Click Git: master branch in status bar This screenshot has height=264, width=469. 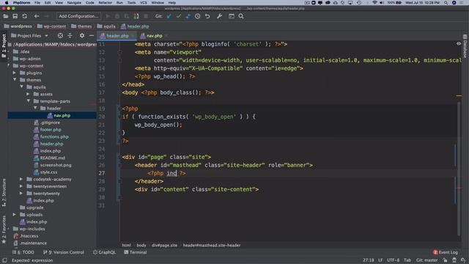[426, 260]
